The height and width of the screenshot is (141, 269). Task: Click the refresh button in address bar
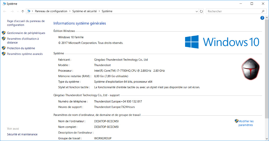click(201, 11)
